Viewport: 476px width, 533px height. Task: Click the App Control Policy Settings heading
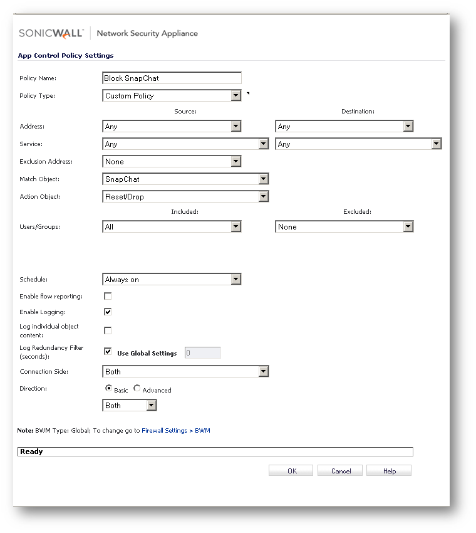[66, 55]
